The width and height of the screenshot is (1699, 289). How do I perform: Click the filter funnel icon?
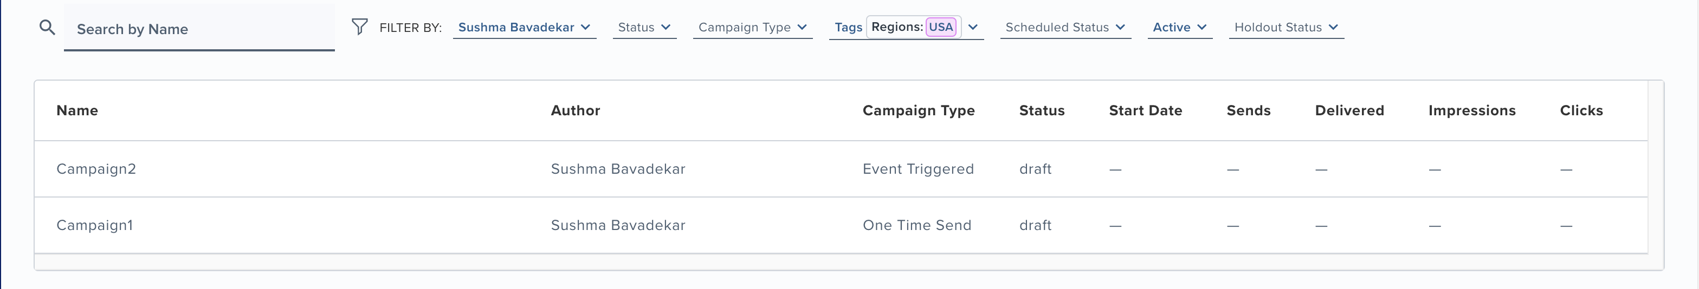tap(359, 27)
